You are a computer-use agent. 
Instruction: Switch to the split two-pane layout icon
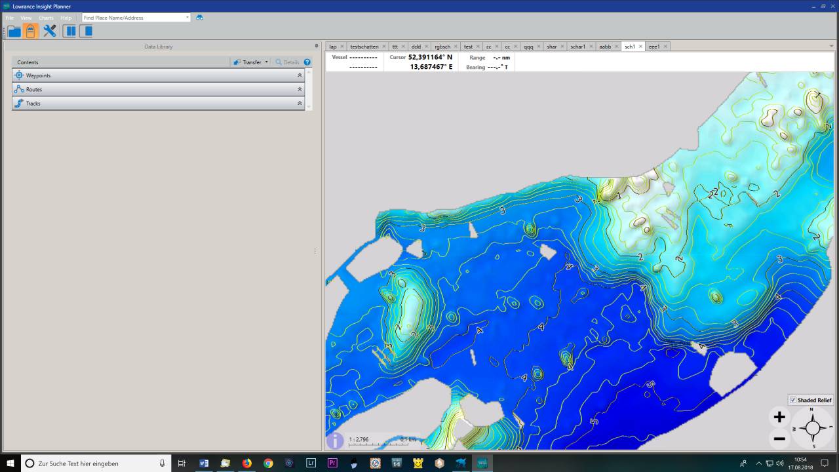(x=69, y=31)
